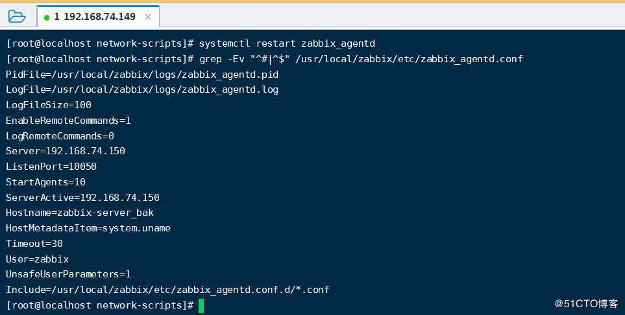Click the EnableRemoteCommands=1 line
The height and width of the screenshot is (315, 625).
(68, 121)
